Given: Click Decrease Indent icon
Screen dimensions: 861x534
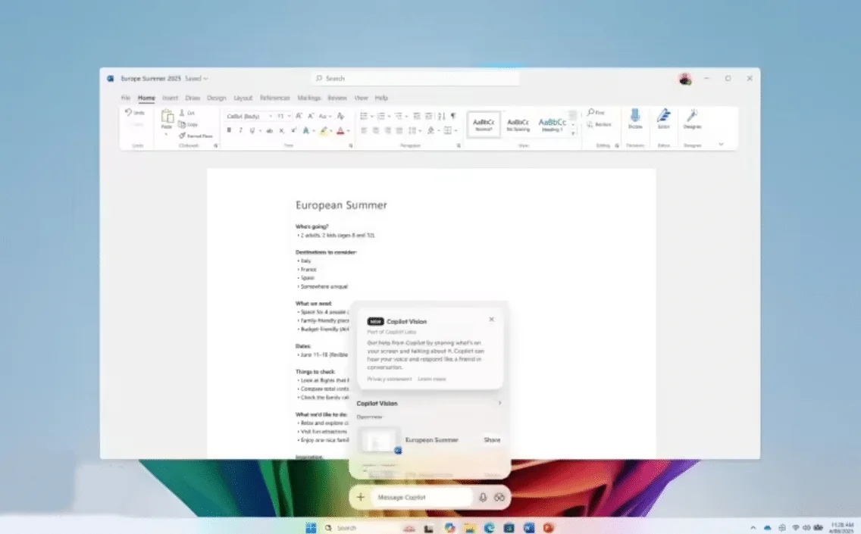Looking at the screenshot, I should (x=417, y=116).
